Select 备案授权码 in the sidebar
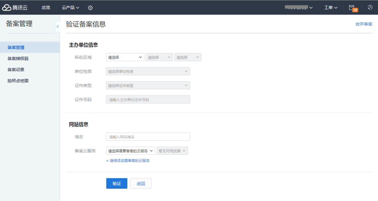Screen dimensions: 378x201 click(18, 58)
